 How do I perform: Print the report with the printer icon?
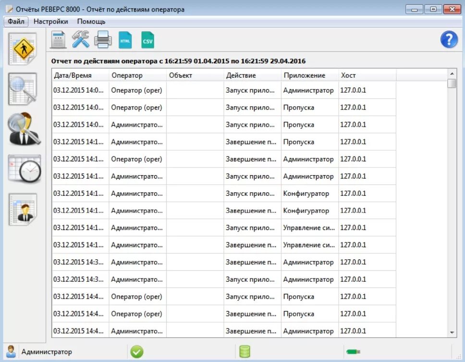[x=103, y=40]
